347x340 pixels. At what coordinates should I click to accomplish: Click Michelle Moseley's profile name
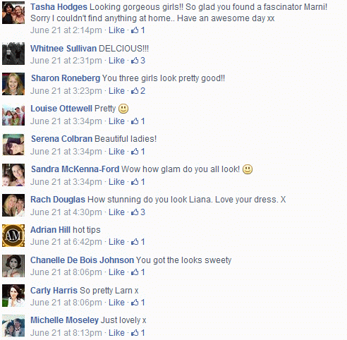64,320
